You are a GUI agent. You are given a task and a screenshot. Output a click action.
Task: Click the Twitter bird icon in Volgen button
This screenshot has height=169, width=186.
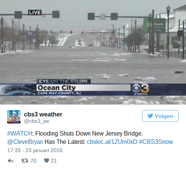pos(150,116)
